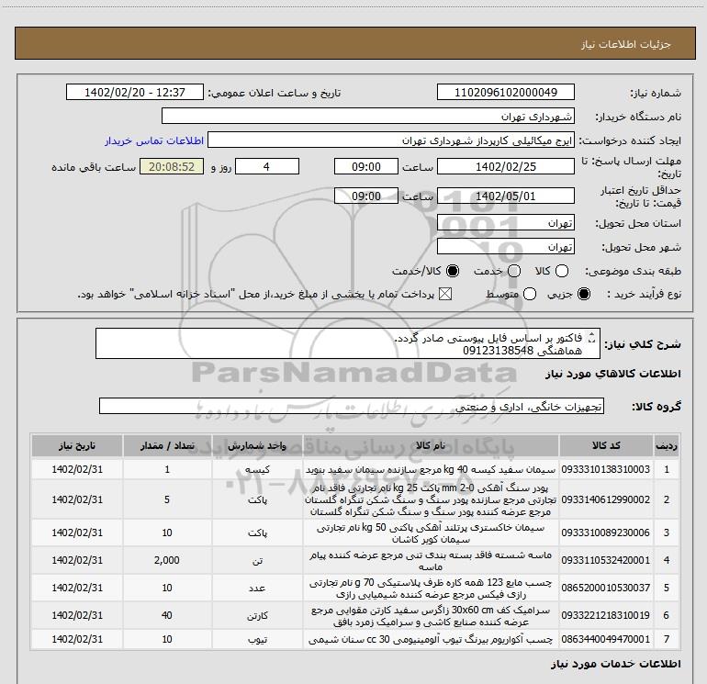Image resolution: width=707 pixels, height=684 pixels.
Task: Click the شماره نیاز field 1102096102000049
Action: (x=505, y=92)
